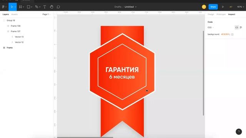Select the Frame tool
Viewport: 246px width, 138px height.
pyautogui.click(x=20, y=7)
